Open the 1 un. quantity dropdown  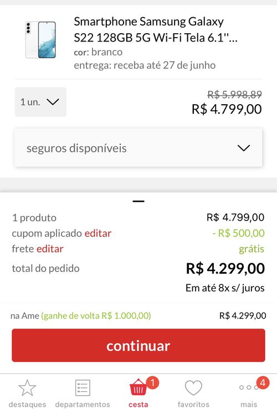click(40, 102)
